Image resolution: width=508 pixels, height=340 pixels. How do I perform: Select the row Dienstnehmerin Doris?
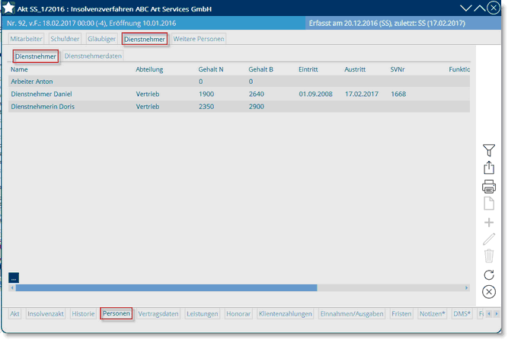pos(239,107)
